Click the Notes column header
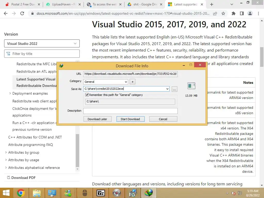Screen dimensions: 264x198 pyautogui.click(x=248, y=82)
